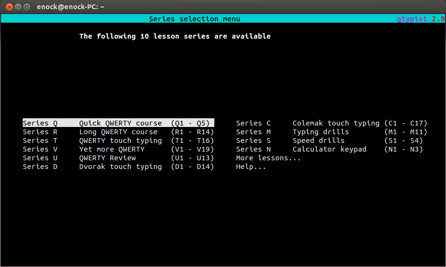Image resolution: width=446 pixels, height=267 pixels.
Task: Click the (M1 - M11) lesson range
Action: point(406,132)
